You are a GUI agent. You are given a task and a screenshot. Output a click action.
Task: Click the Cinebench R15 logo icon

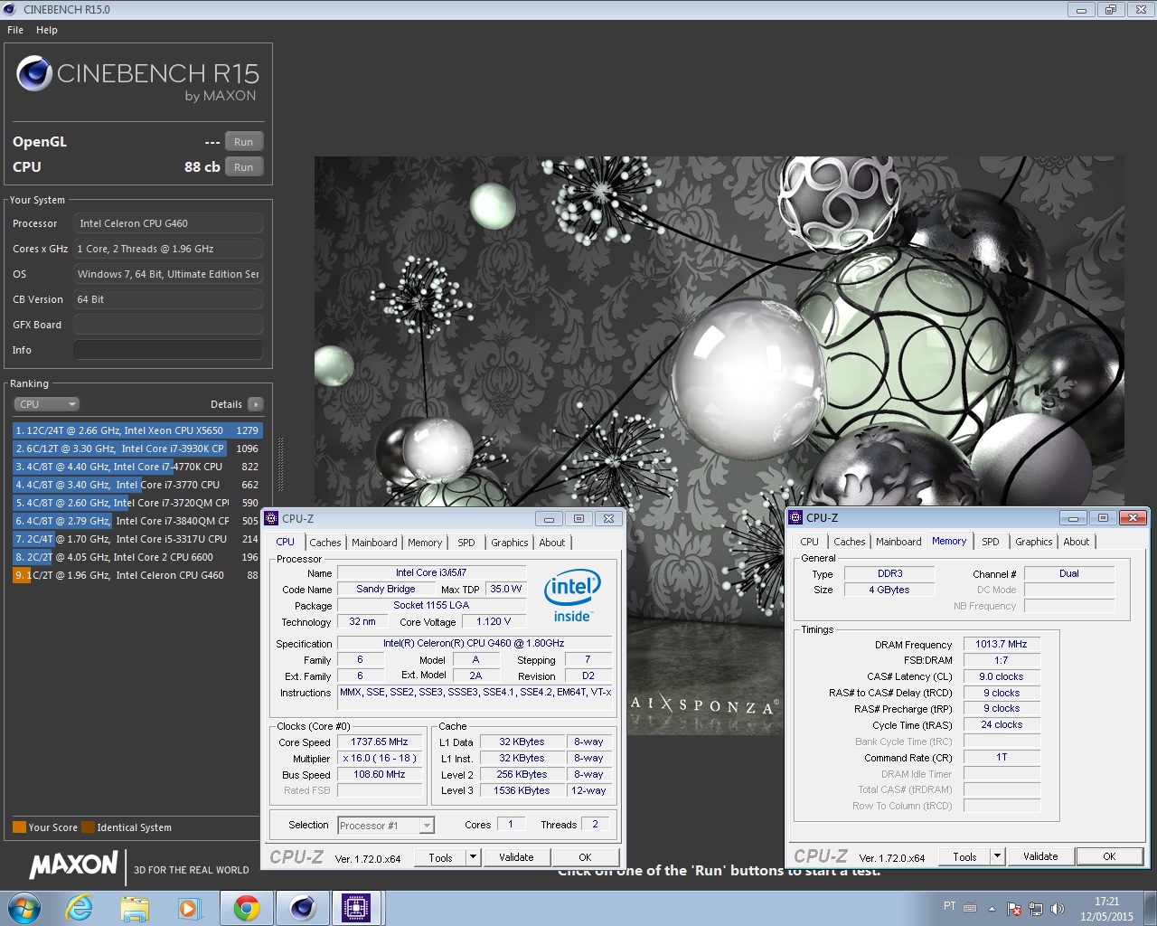click(x=34, y=73)
